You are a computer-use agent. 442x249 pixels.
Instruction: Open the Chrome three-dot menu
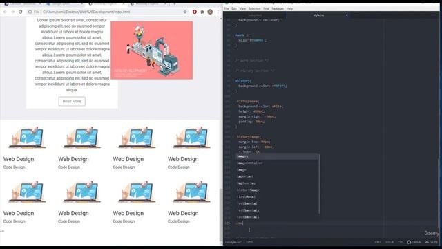coord(218,12)
